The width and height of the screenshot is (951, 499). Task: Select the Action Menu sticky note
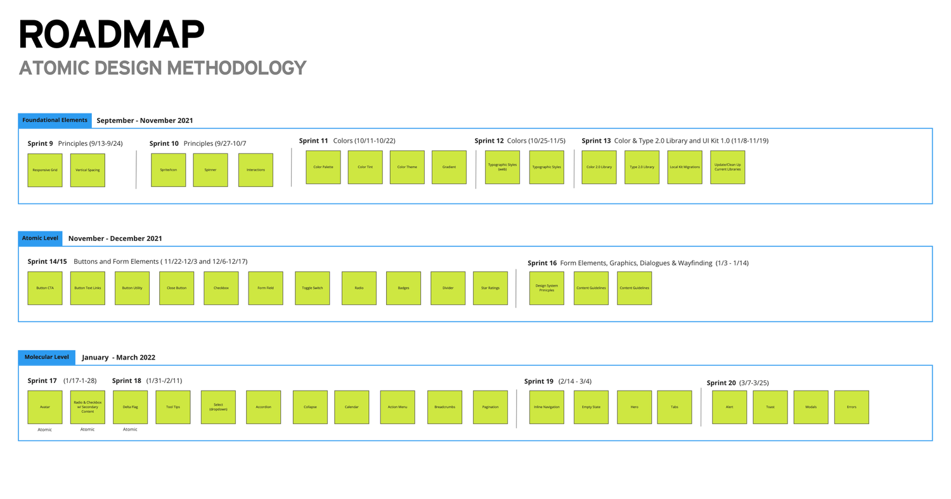398,407
